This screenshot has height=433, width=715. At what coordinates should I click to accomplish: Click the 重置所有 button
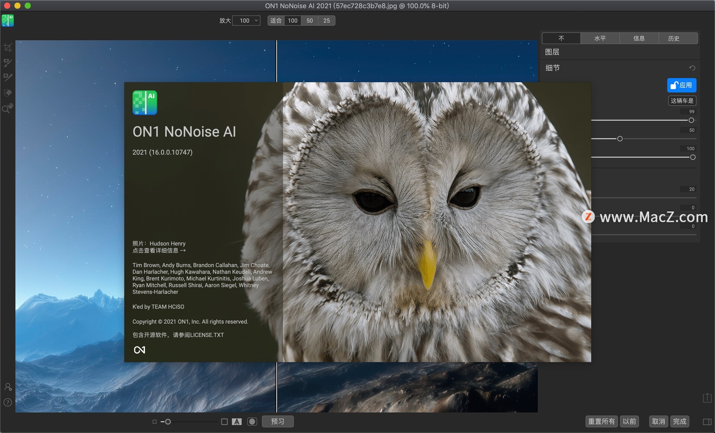[x=601, y=421]
